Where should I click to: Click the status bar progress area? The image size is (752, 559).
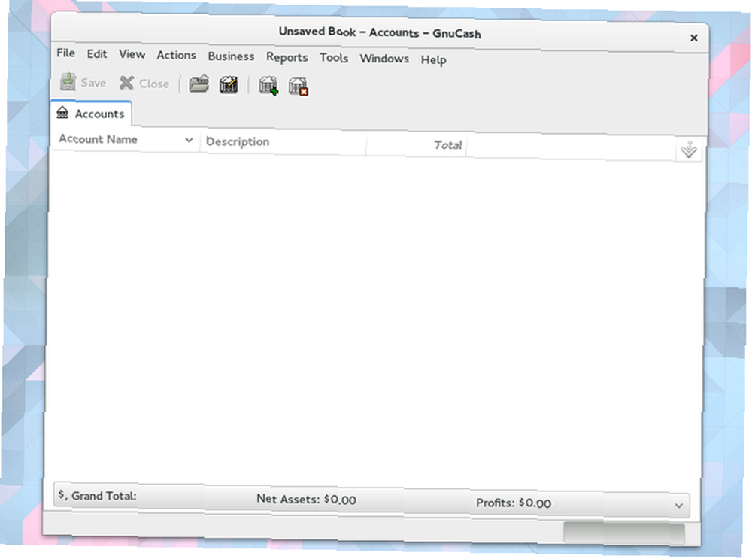(624, 533)
